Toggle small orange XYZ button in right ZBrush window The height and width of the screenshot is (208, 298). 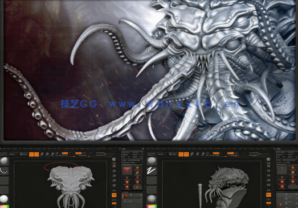click(x=268, y=203)
